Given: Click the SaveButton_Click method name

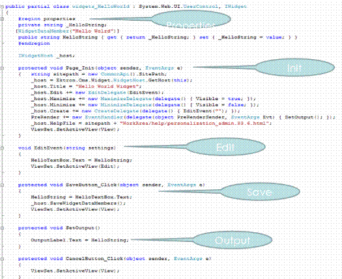Looking at the screenshot, I should pos(91,185).
